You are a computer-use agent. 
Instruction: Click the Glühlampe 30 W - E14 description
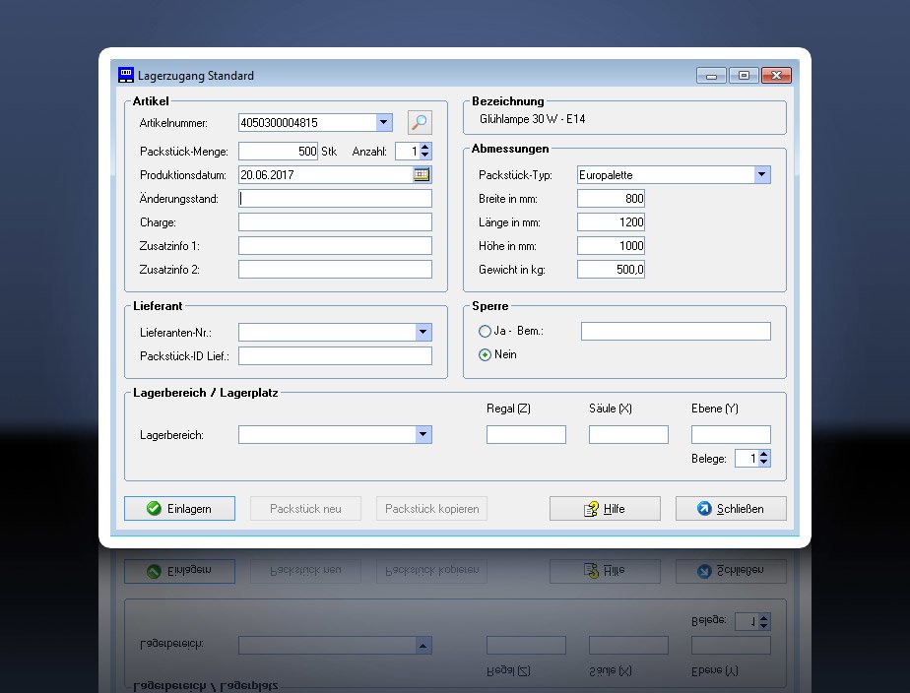click(532, 119)
